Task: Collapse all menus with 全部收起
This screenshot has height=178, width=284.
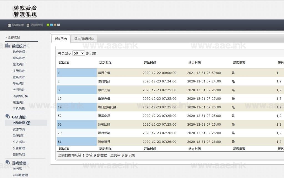Action: 13,37
